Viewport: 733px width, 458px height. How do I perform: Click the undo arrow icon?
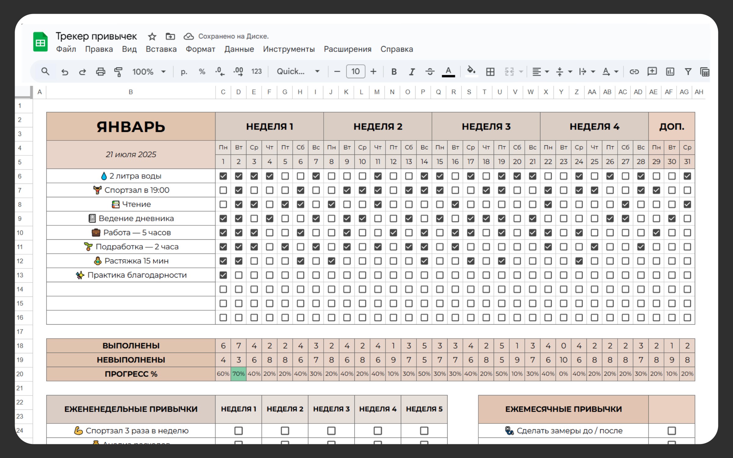[65, 72]
